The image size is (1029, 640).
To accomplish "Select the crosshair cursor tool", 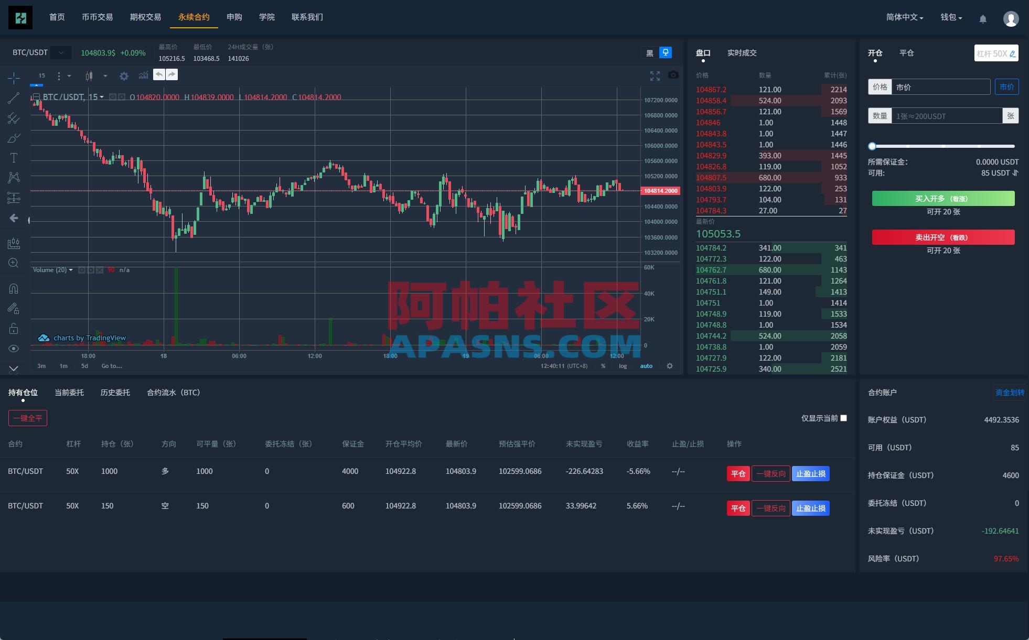I will click(14, 77).
